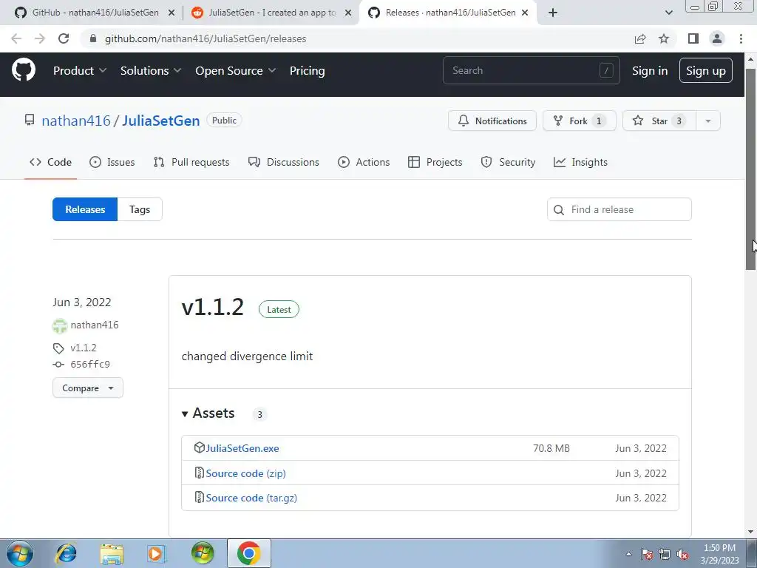Star the JuliaSetGen repository

(659, 121)
